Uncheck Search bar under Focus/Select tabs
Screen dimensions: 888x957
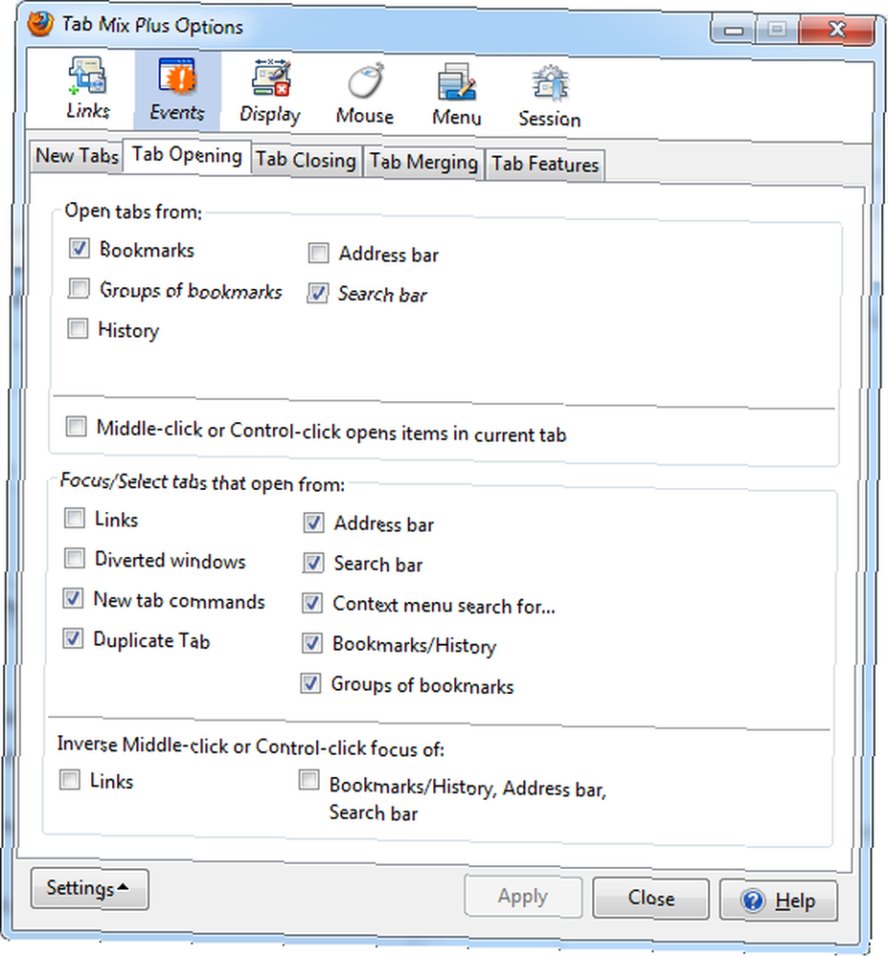pos(313,563)
